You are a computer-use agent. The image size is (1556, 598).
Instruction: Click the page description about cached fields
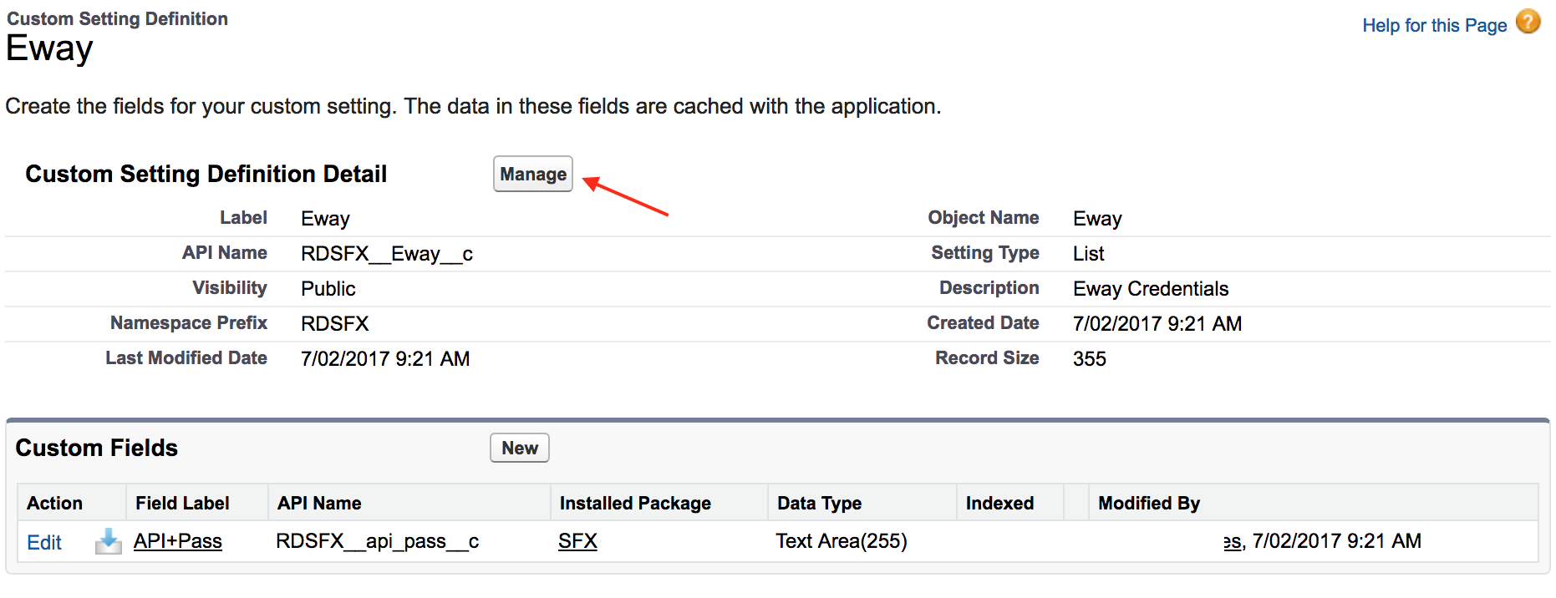point(473,107)
